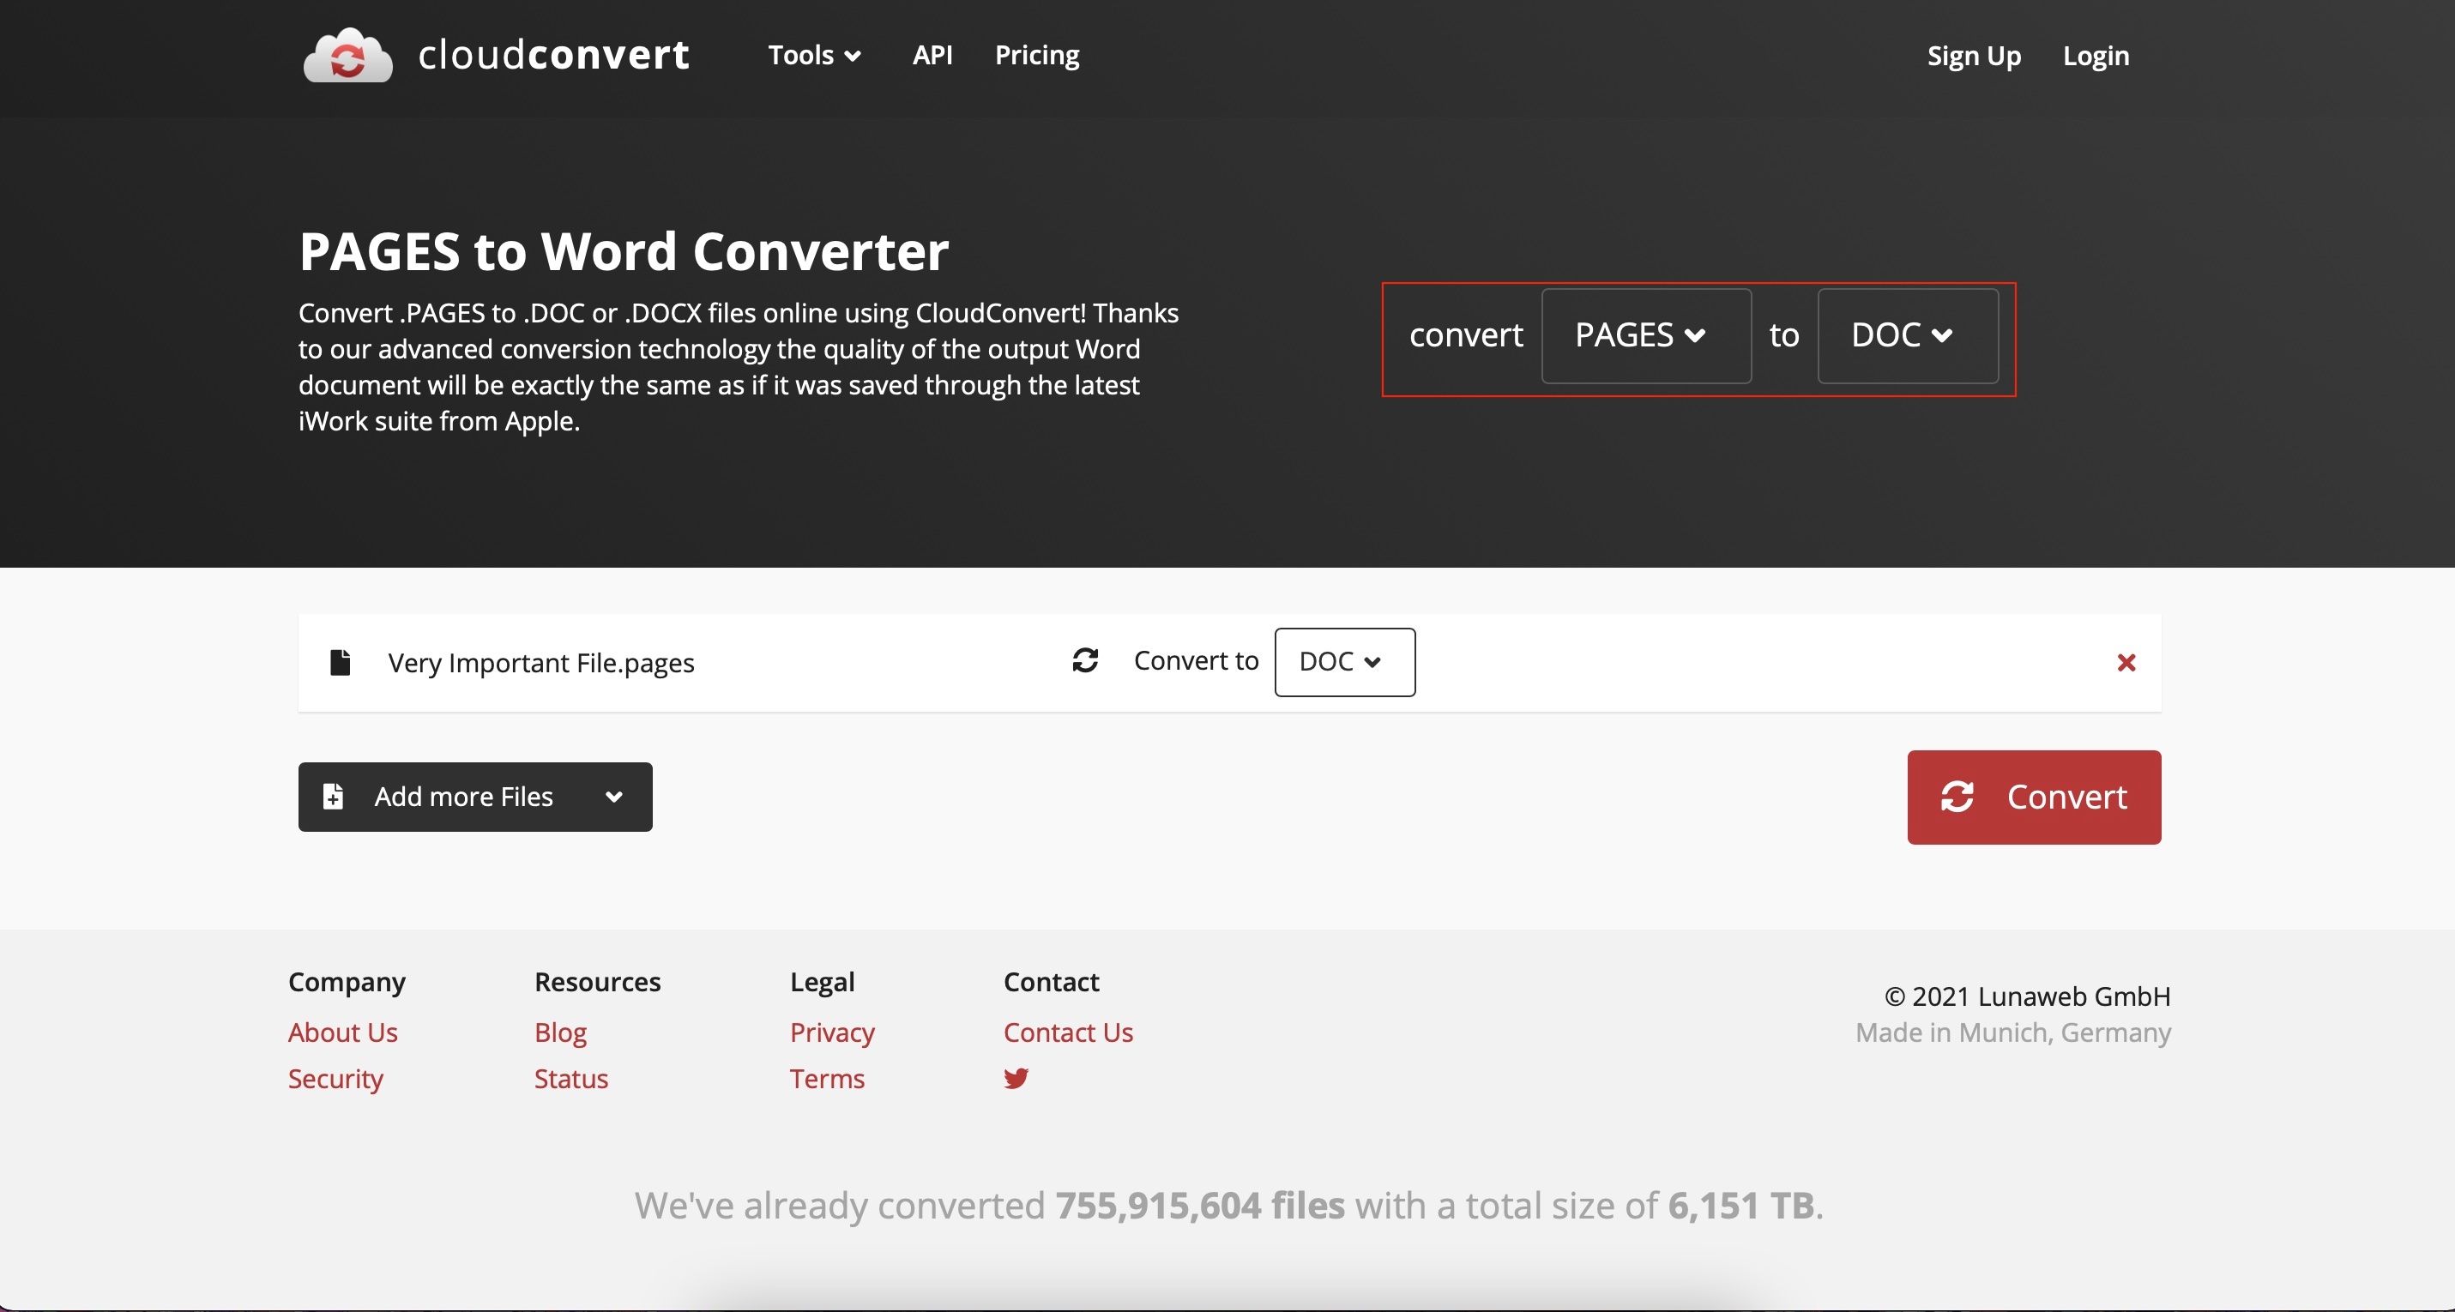Image resolution: width=2455 pixels, height=1312 pixels.
Task: Click the About Us link in footer
Action: pyautogui.click(x=341, y=1031)
